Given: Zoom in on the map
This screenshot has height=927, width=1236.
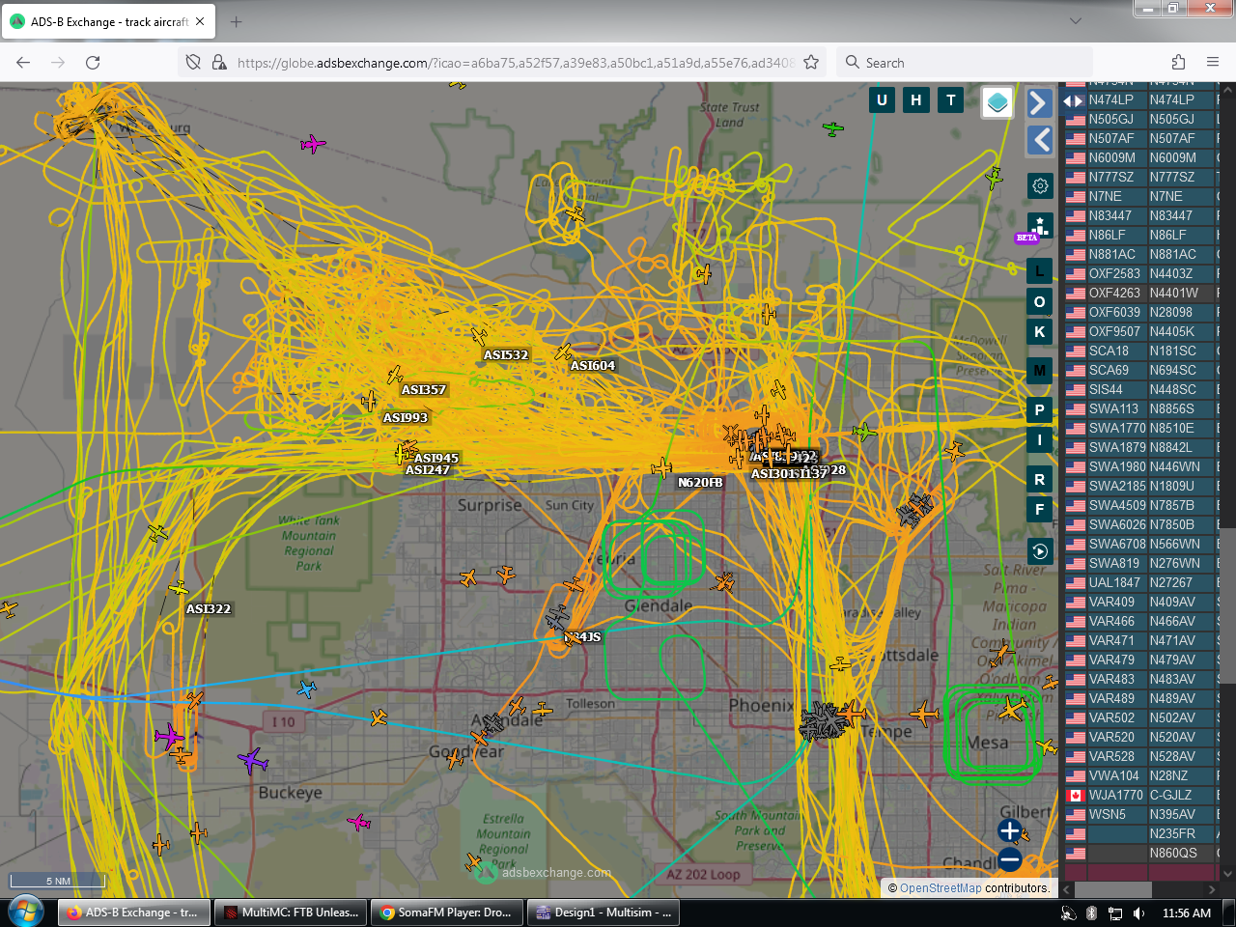Looking at the screenshot, I should 1010,830.
